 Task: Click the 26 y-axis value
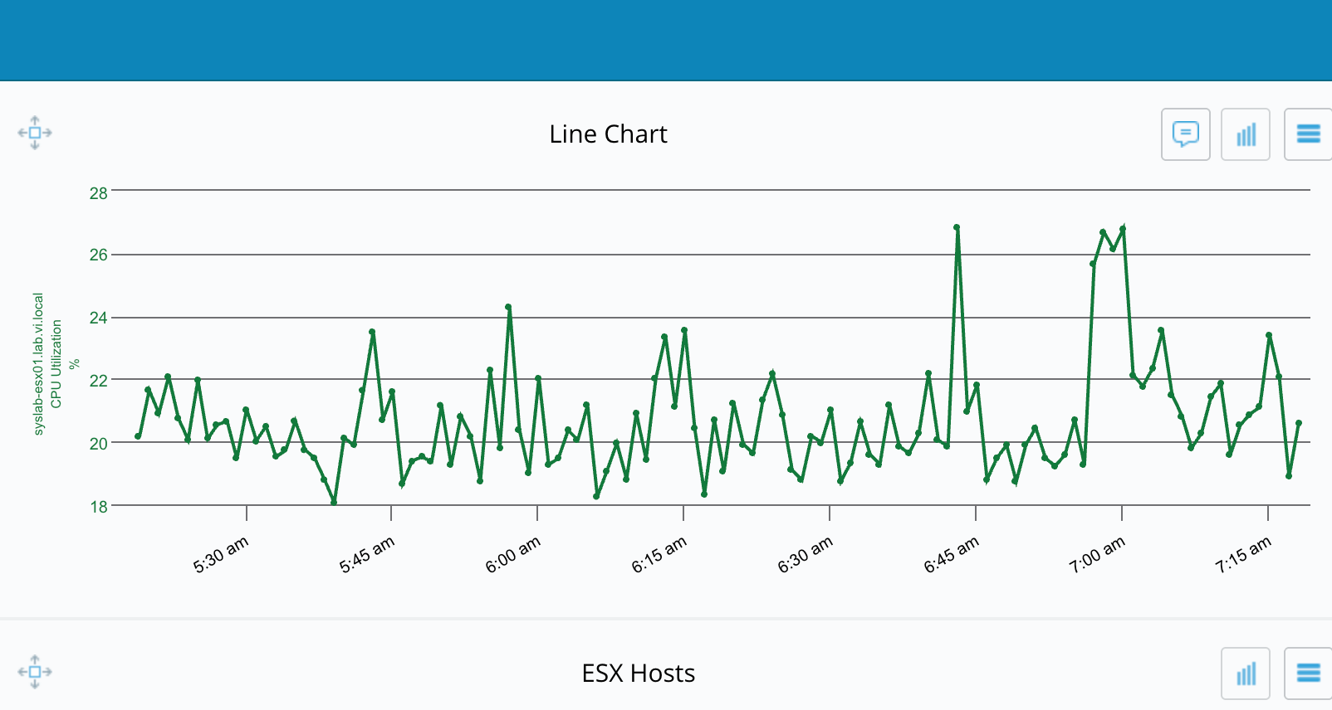click(x=99, y=255)
